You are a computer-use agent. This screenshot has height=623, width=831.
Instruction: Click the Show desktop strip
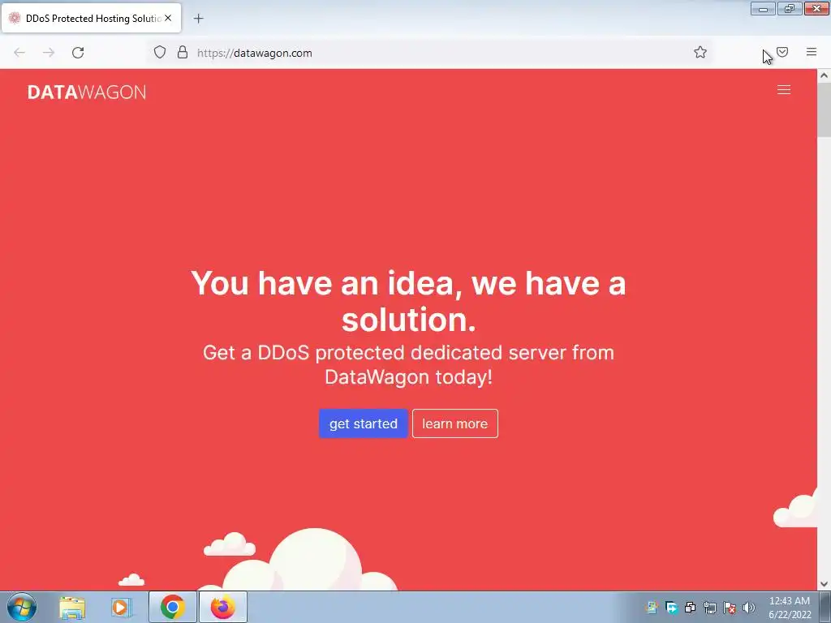(x=826, y=608)
